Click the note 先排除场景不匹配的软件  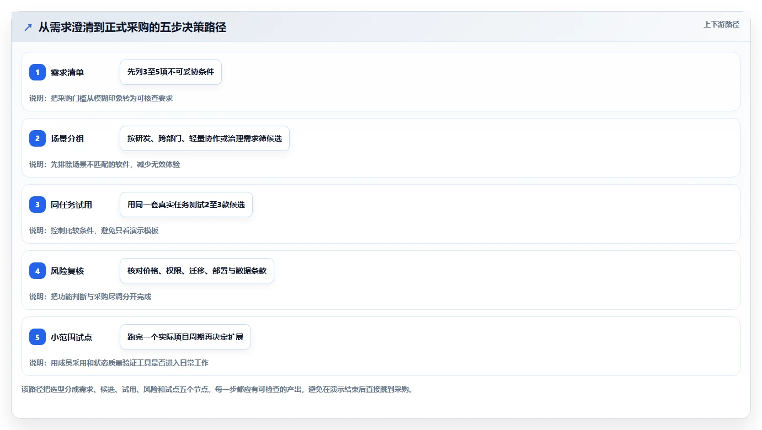104,164
